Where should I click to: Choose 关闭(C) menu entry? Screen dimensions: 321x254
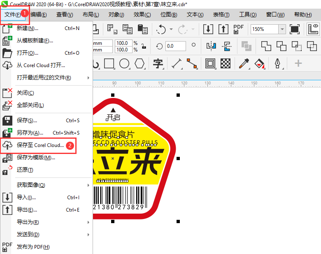(46, 93)
